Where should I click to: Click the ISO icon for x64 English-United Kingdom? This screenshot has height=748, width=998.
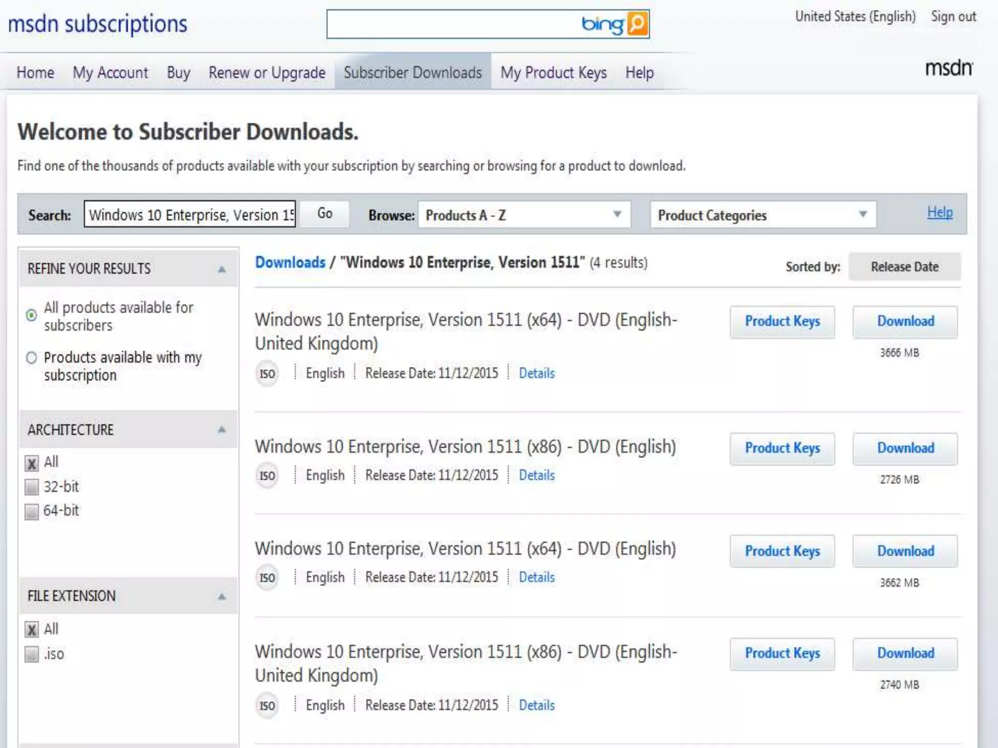point(267,374)
